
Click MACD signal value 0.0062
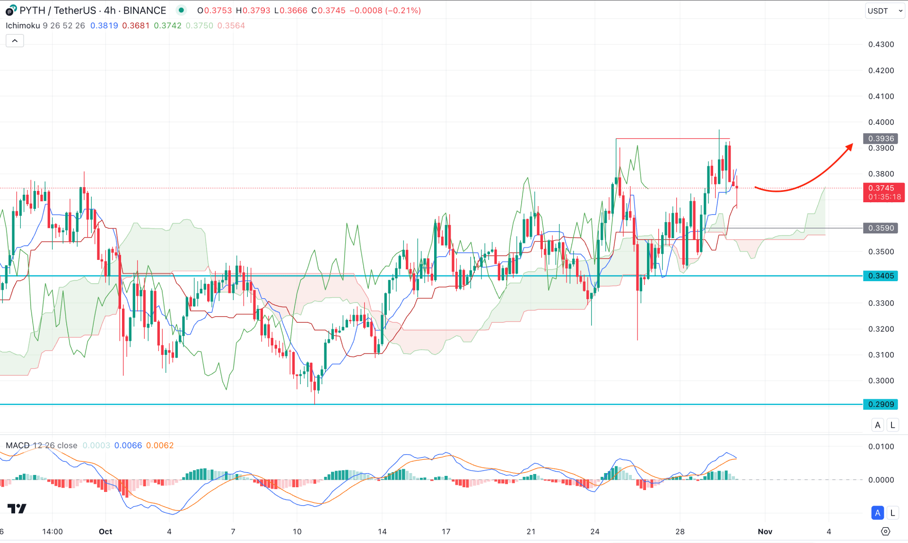[x=159, y=445]
